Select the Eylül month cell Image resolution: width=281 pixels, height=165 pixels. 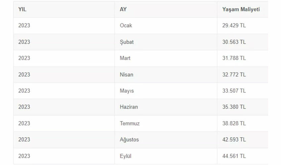tap(125, 156)
